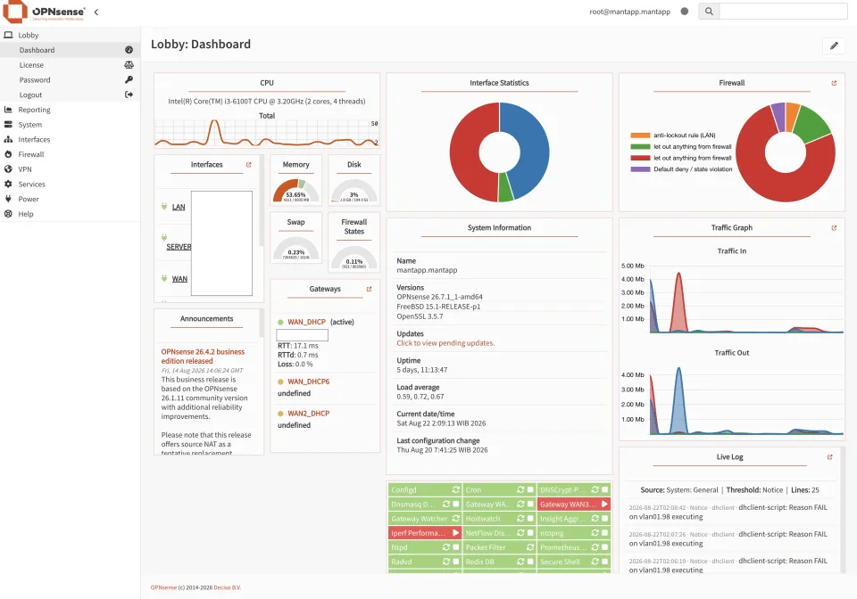Stop the Cron service
The image size is (857, 599).
click(530, 490)
